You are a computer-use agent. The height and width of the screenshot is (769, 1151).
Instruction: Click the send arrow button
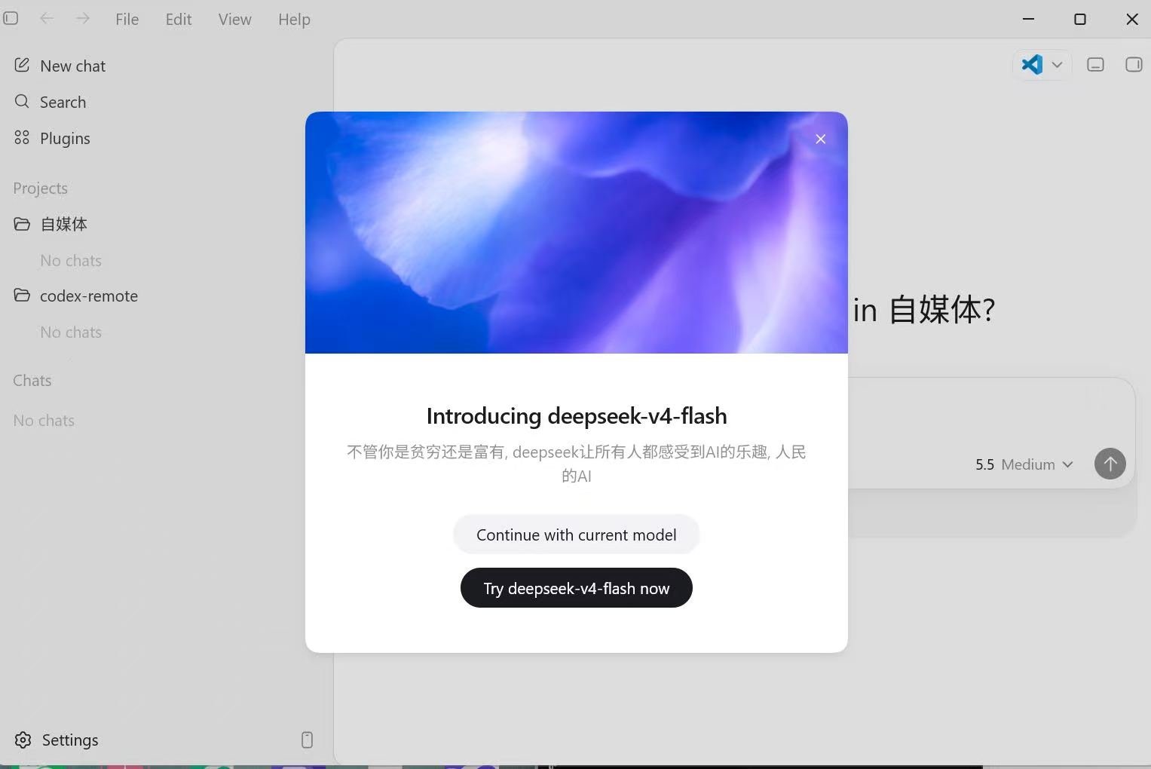[1110, 464]
